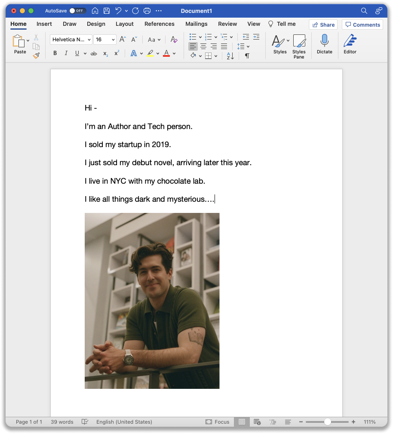
Task: Toggle Bold formatting
Action: coord(55,53)
